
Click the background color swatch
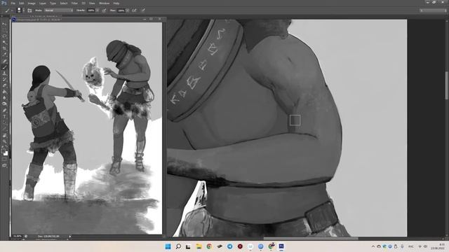pyautogui.click(x=6, y=153)
